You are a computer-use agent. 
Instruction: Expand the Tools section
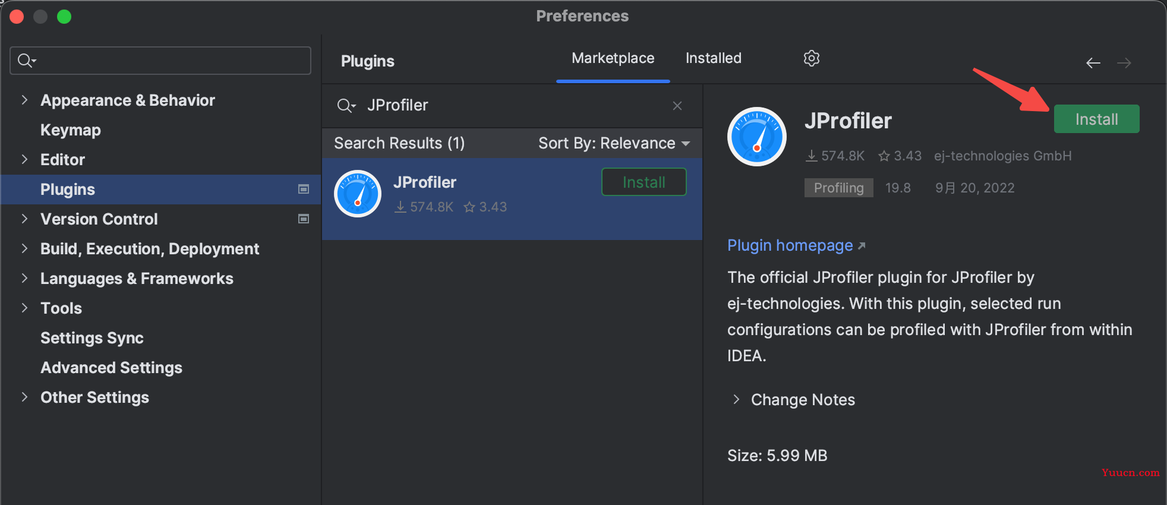point(24,308)
